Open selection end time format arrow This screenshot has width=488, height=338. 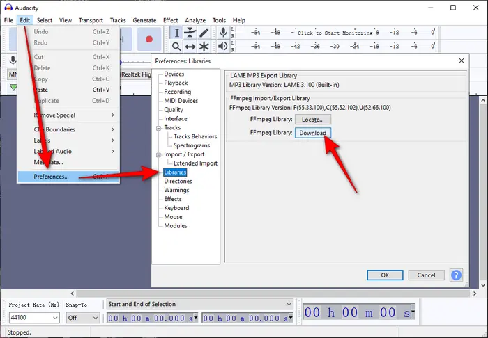pyautogui.click(x=291, y=317)
